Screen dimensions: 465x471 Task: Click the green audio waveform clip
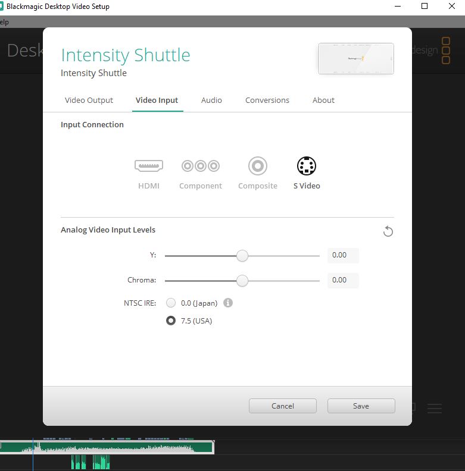click(x=107, y=447)
